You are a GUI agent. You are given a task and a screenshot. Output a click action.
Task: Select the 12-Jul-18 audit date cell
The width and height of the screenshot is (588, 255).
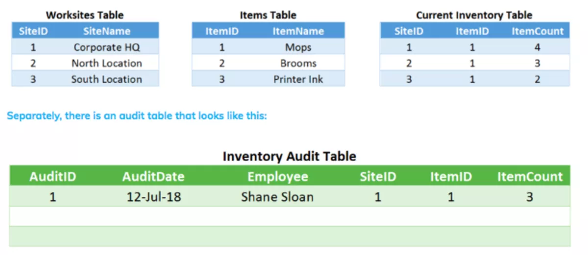pyautogui.click(x=153, y=197)
